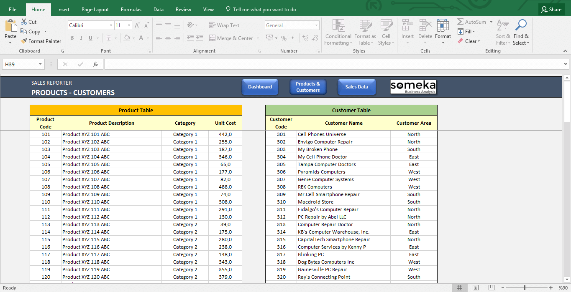571x292 pixels.
Task: Switch to the Page Layout tab
Action: coord(95,10)
